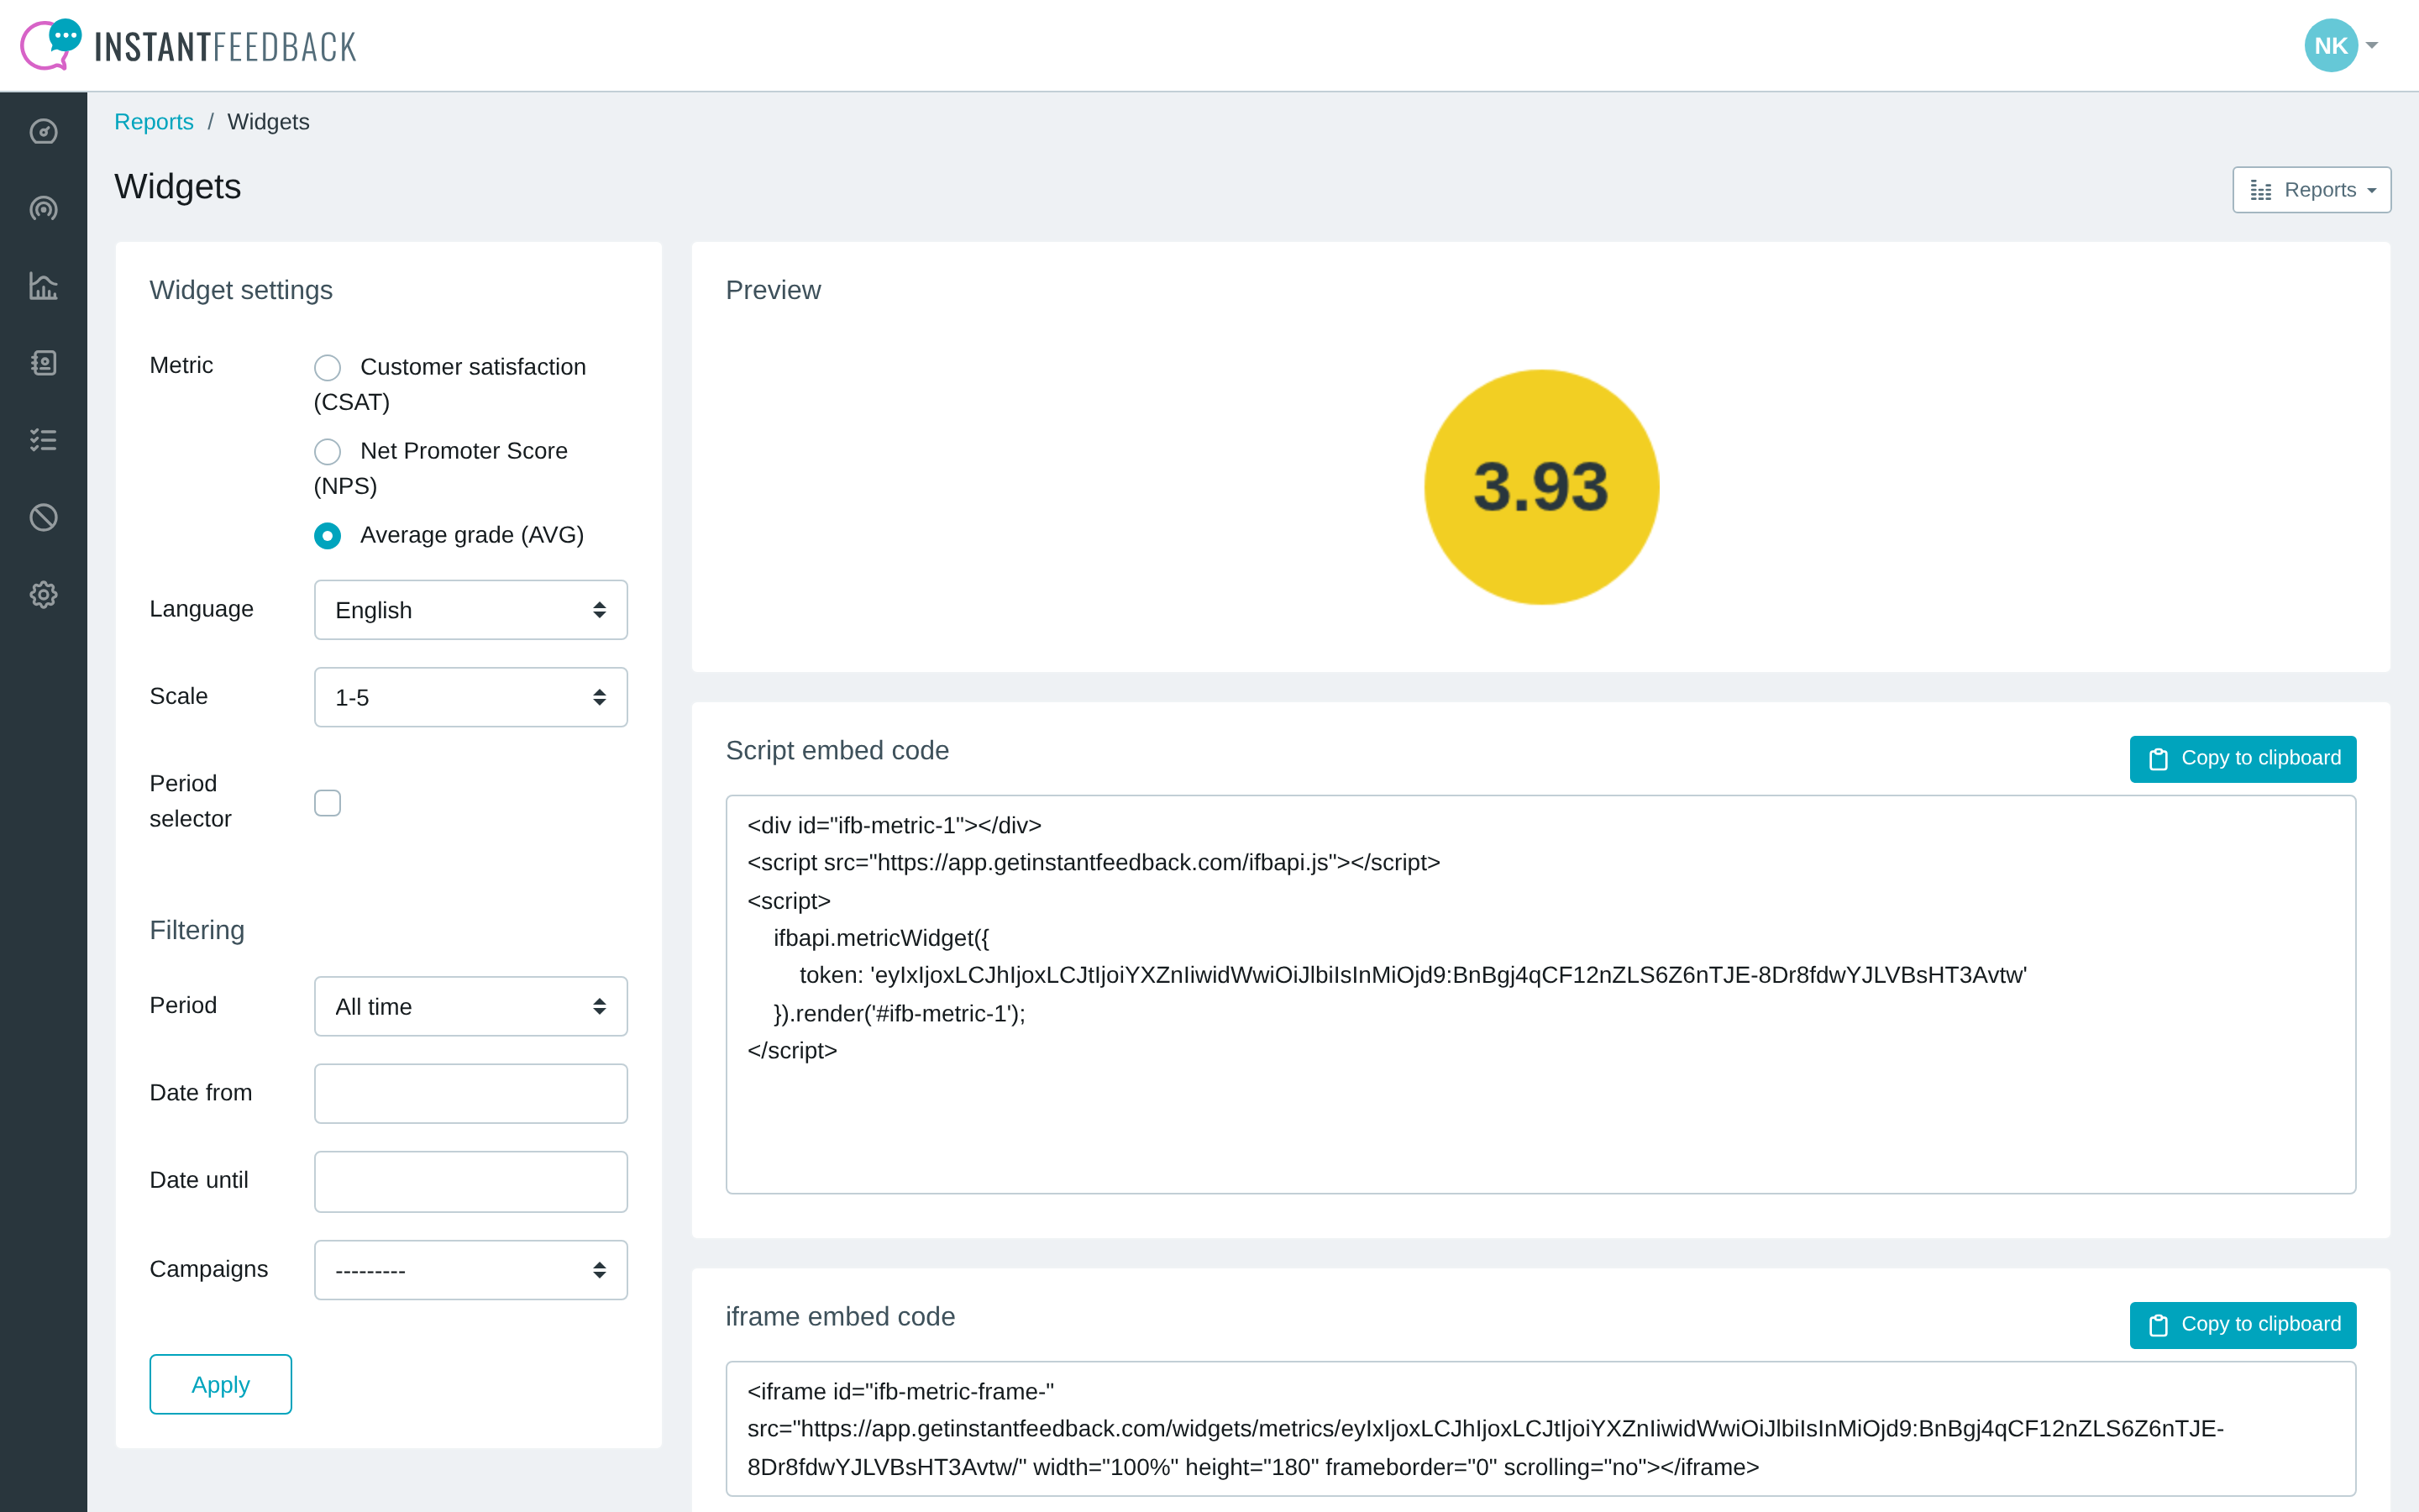Open the broadcast signal icon in sidebar
This screenshot has width=2419, height=1512.
43,209
